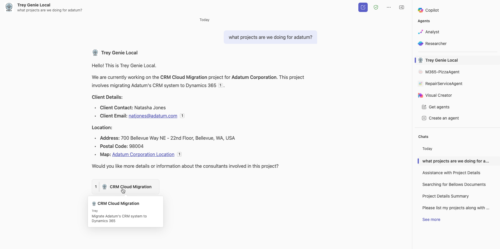The image size is (500, 249).
Task: Open the more options ellipsis menu
Action: tap(389, 7)
